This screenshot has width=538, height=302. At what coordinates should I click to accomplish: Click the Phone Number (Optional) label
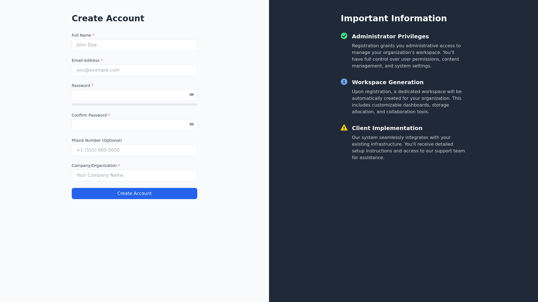tap(97, 140)
